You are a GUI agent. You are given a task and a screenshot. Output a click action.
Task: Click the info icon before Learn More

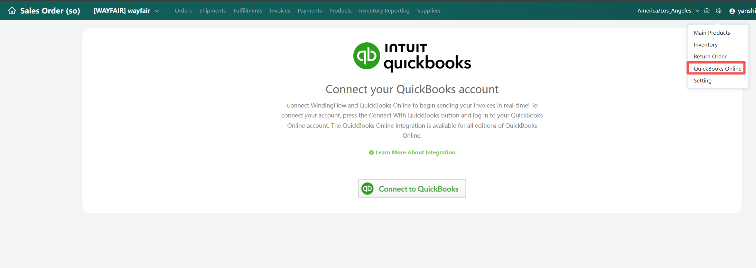coord(371,152)
